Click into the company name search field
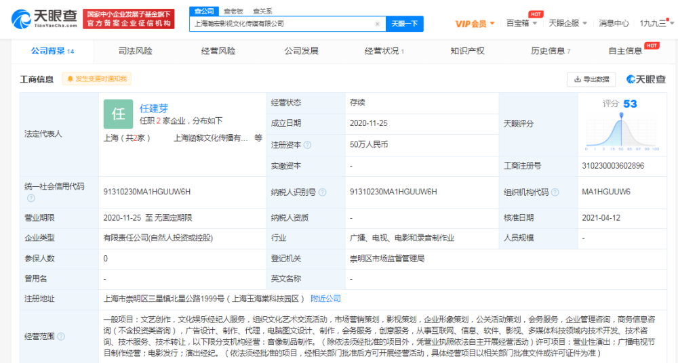 pyautogui.click(x=281, y=24)
